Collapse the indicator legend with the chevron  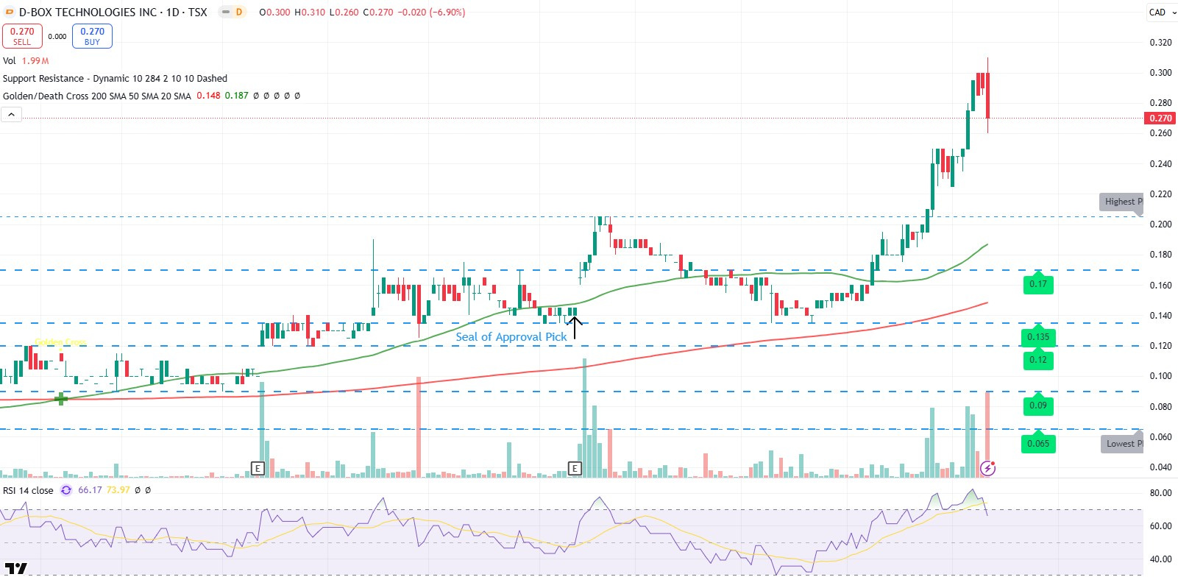click(x=11, y=114)
